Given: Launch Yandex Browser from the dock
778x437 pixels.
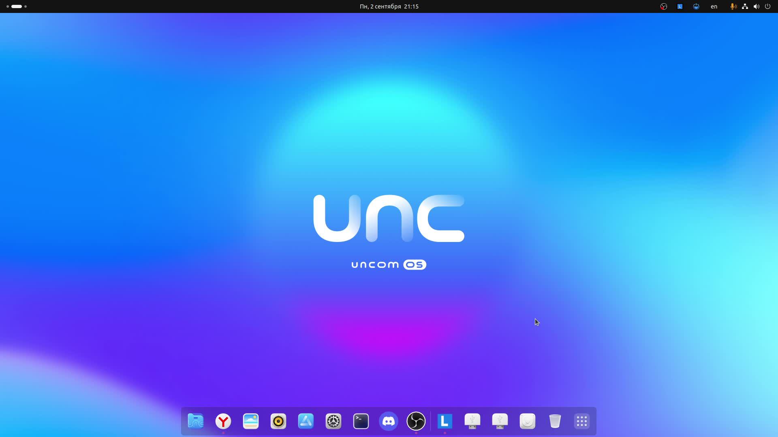Looking at the screenshot, I should coord(223,421).
